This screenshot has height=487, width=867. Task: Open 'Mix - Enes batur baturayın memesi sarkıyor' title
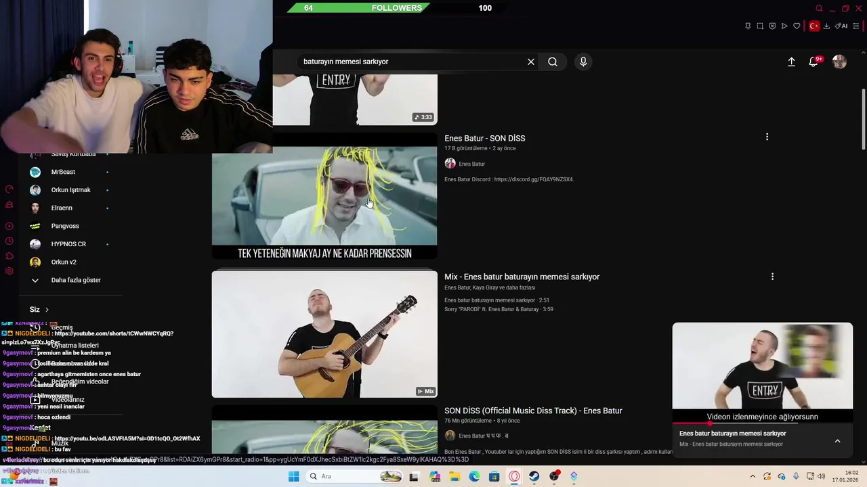click(522, 277)
